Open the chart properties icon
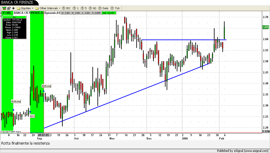 [9, 8]
